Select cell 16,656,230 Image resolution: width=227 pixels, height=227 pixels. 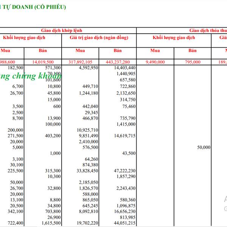[x=125, y=211]
